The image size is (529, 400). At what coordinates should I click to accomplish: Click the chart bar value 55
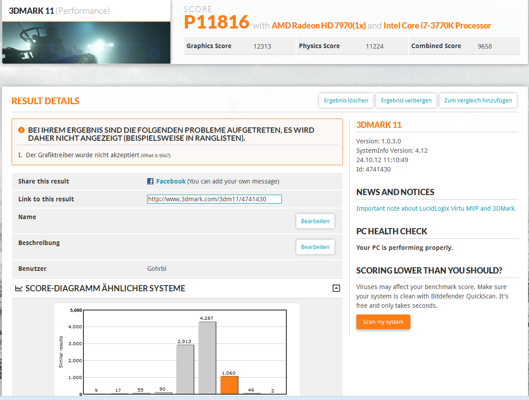[x=141, y=390]
